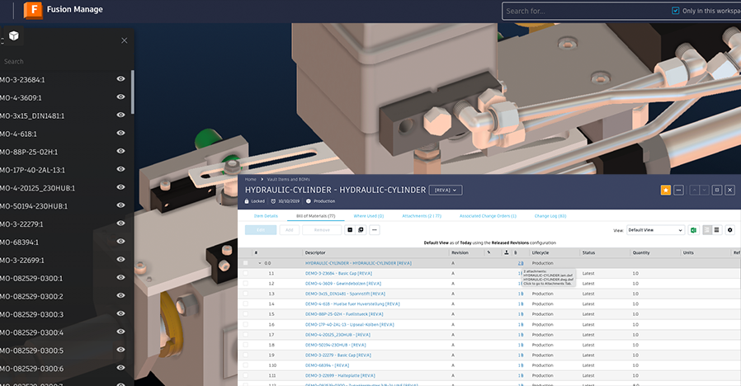
Task: Click the Fusion Manage logo icon
Action: tap(12, 11)
